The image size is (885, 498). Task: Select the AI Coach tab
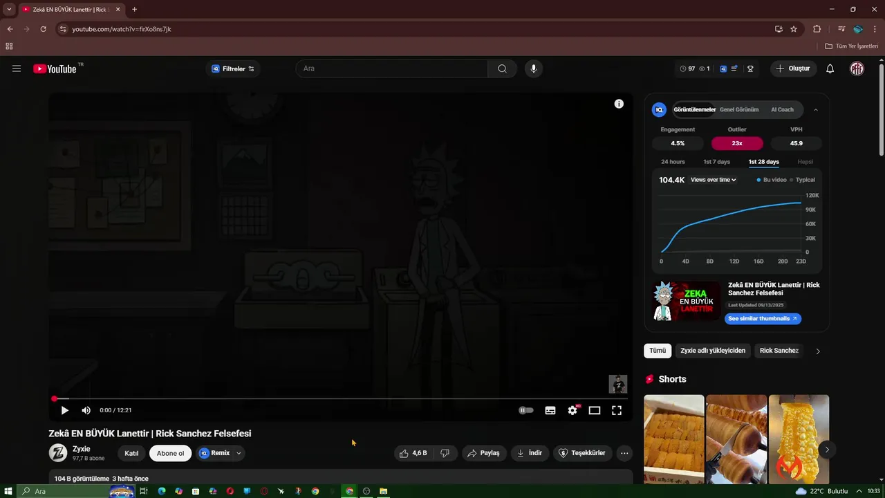[x=782, y=109]
